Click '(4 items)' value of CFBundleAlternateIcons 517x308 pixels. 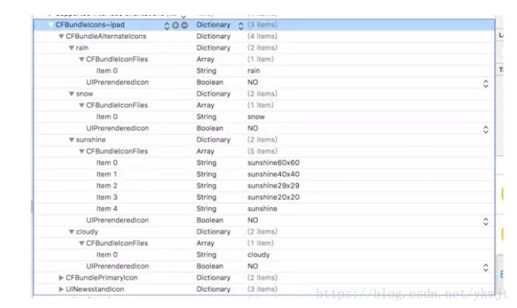[x=262, y=37]
